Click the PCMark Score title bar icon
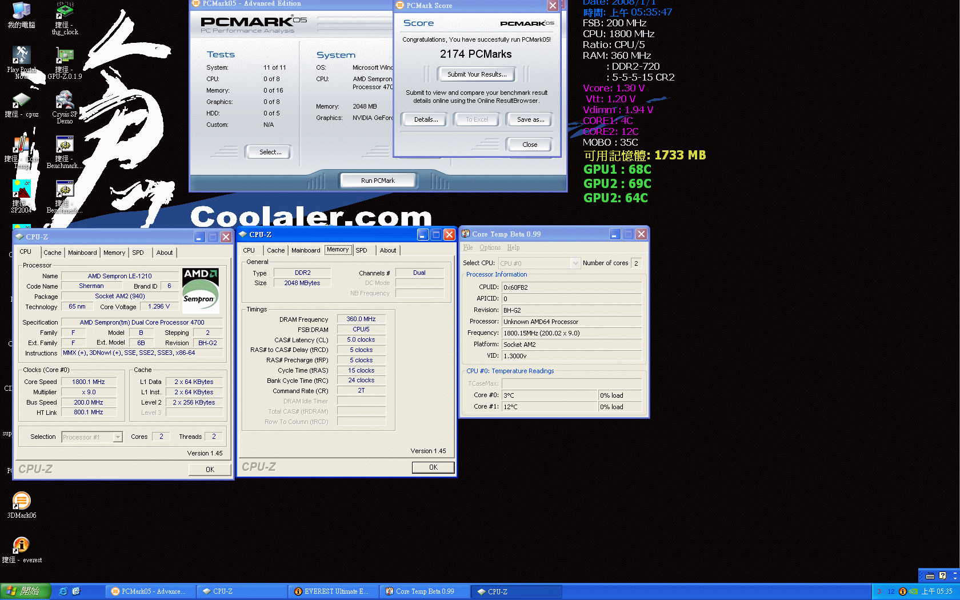 pyautogui.click(x=401, y=5)
